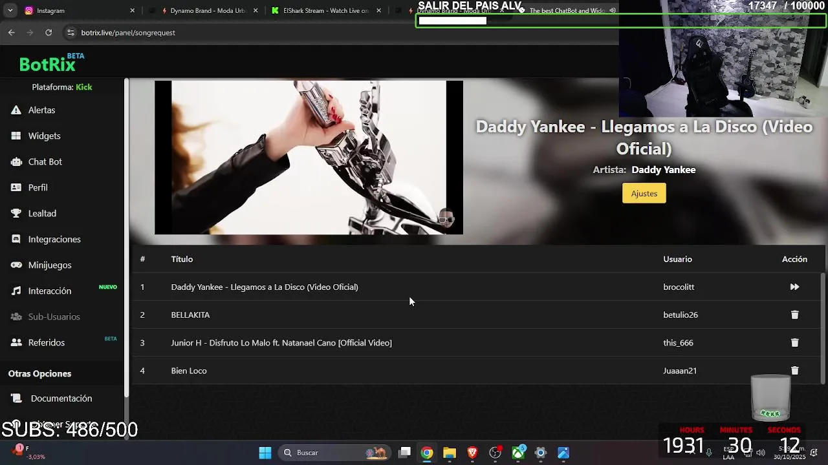The height and width of the screenshot is (465, 828).
Task: Click the taskbar Buscar search box
Action: click(333, 453)
